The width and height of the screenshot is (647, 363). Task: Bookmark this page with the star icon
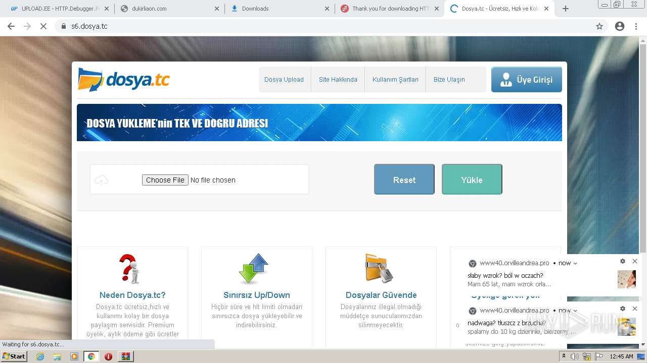pos(599,26)
